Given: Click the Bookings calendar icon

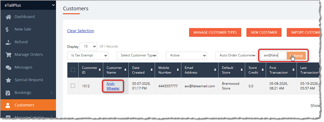Looking at the screenshot, I should (8, 93).
